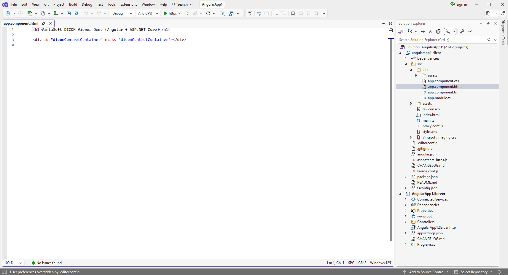
Task: Open editor settings gear icon
Action: [x=391, y=23]
